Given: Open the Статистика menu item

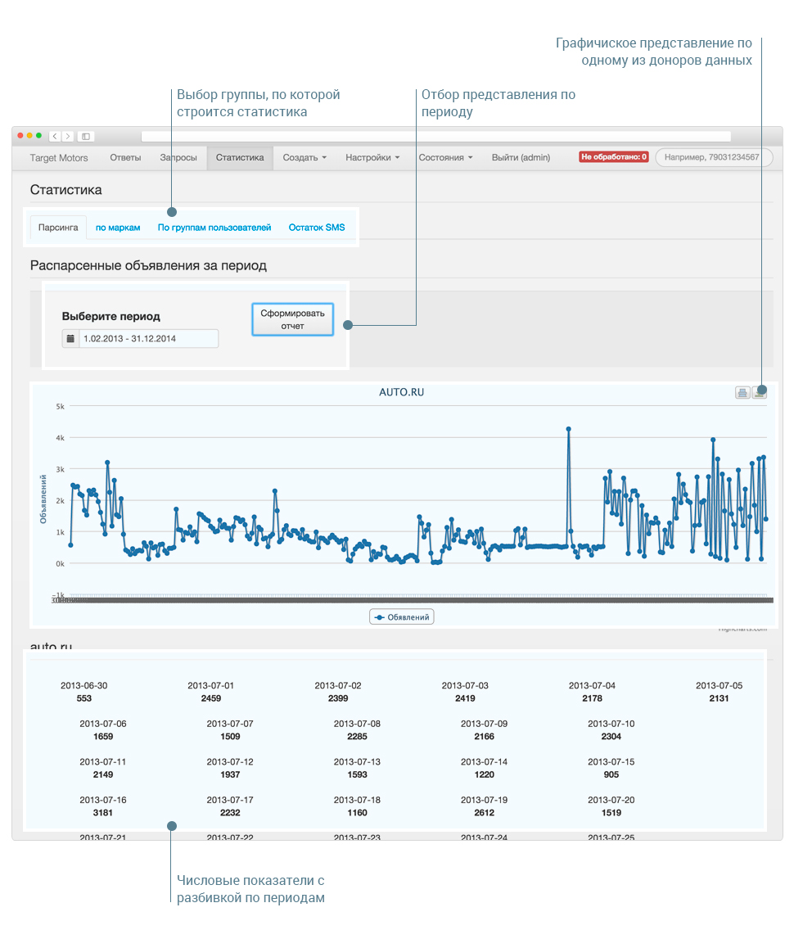Looking at the screenshot, I should 240,158.
